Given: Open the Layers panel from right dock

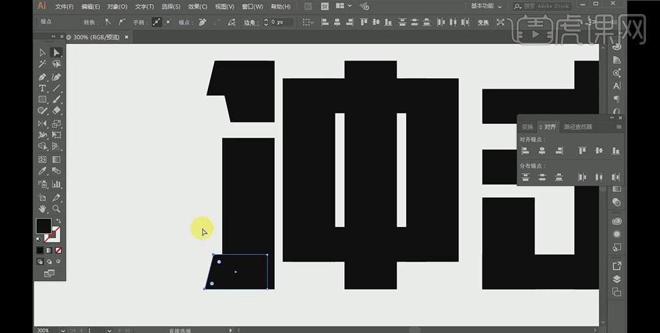Looking at the screenshot, I should (617, 279).
